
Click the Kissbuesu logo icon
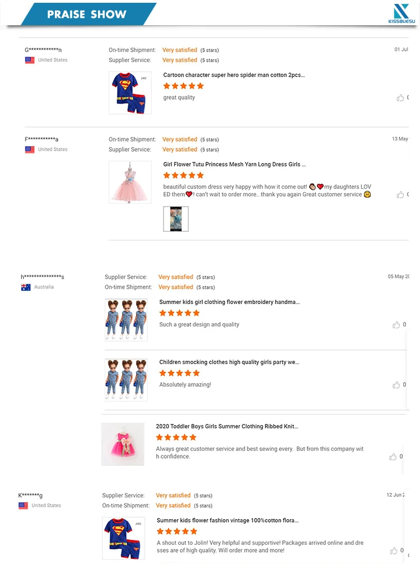[402, 12]
